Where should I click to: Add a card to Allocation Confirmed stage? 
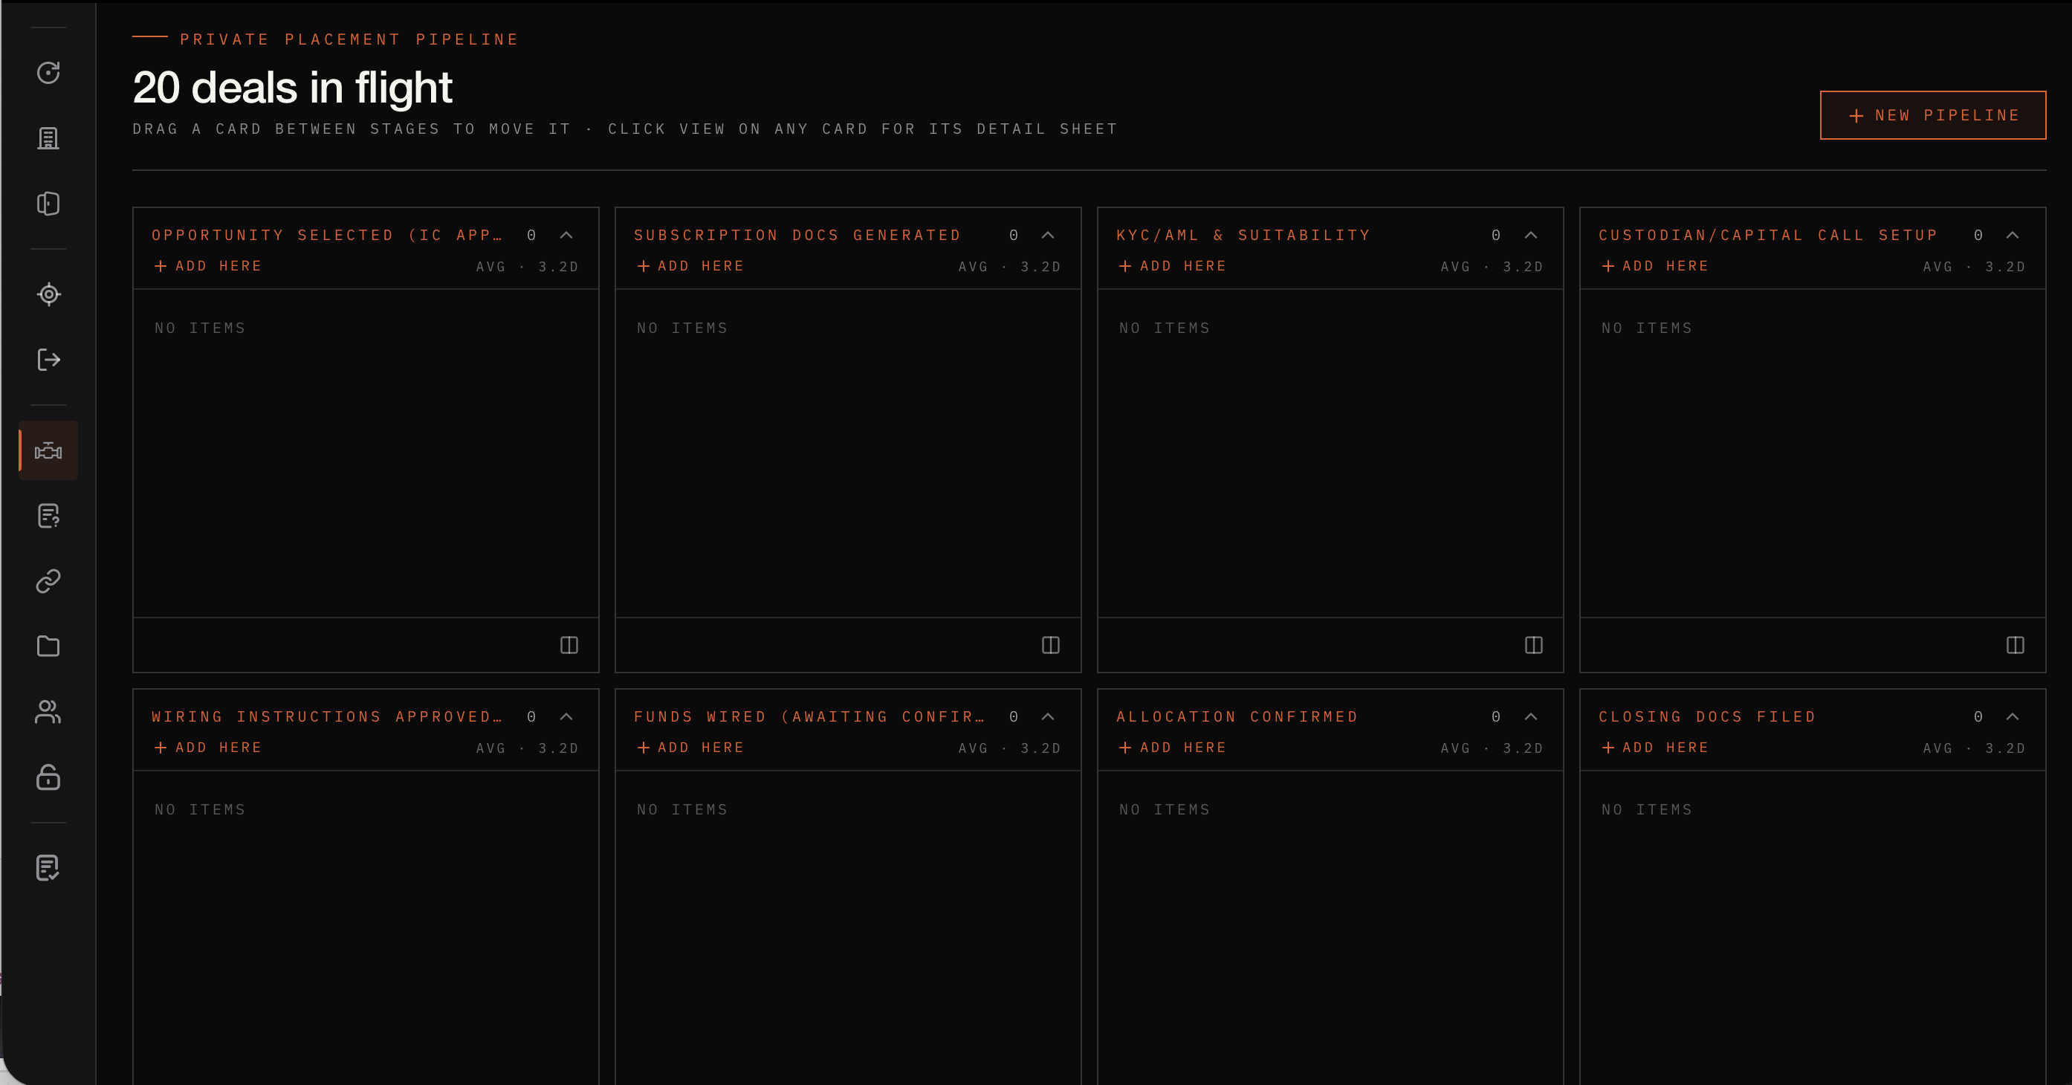[1173, 748]
